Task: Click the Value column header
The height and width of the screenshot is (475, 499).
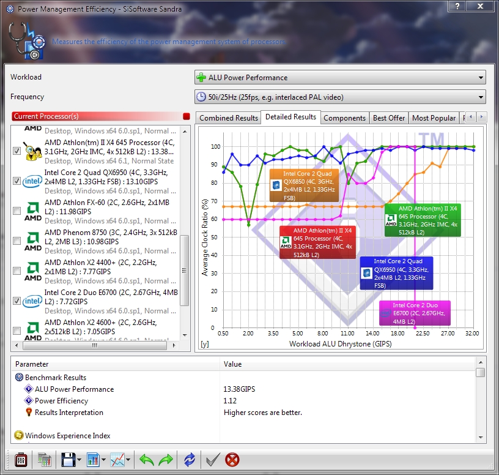Action: pos(348,364)
